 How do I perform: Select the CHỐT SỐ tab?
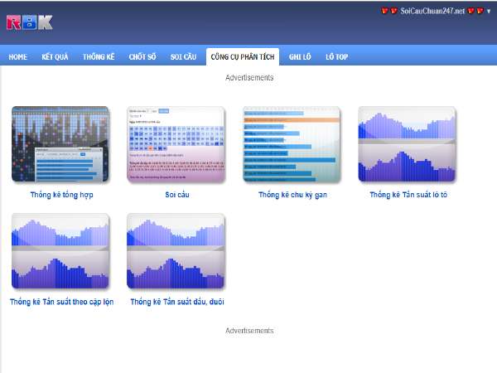point(143,56)
